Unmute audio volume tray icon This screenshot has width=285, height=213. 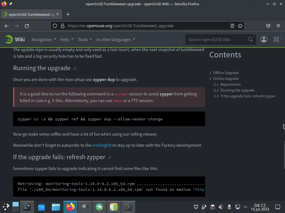click(x=221, y=207)
